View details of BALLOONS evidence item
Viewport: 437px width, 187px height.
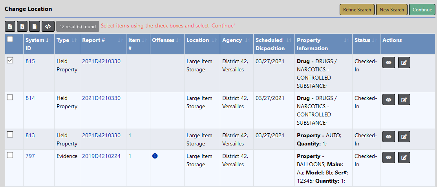(388, 157)
